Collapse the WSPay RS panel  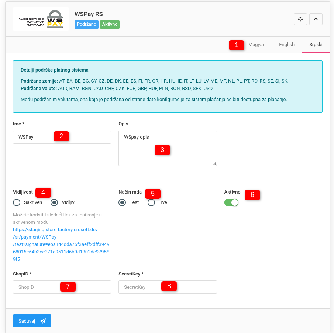coord(316,19)
